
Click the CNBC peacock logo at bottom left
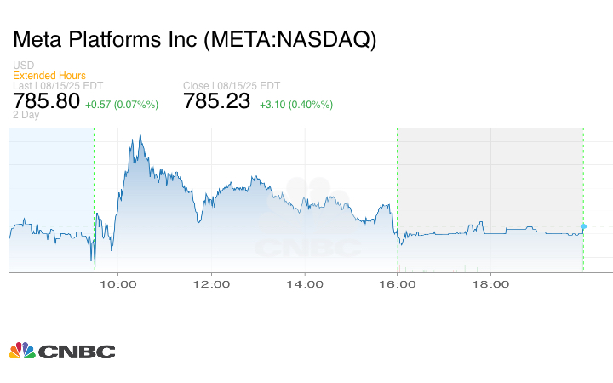click(x=61, y=351)
